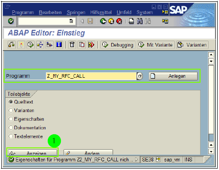Screen dimensions: 219x170
Task: Click the Display object list icon
Action: 50,45
